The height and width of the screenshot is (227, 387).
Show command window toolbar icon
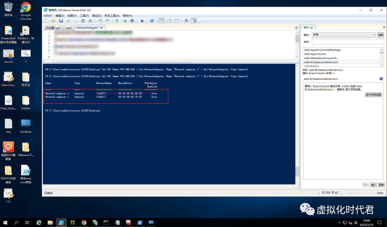pyautogui.click(x=186, y=21)
